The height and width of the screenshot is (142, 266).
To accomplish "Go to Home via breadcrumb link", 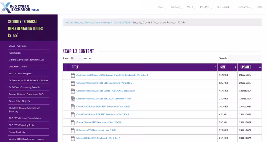I will 69,22.
